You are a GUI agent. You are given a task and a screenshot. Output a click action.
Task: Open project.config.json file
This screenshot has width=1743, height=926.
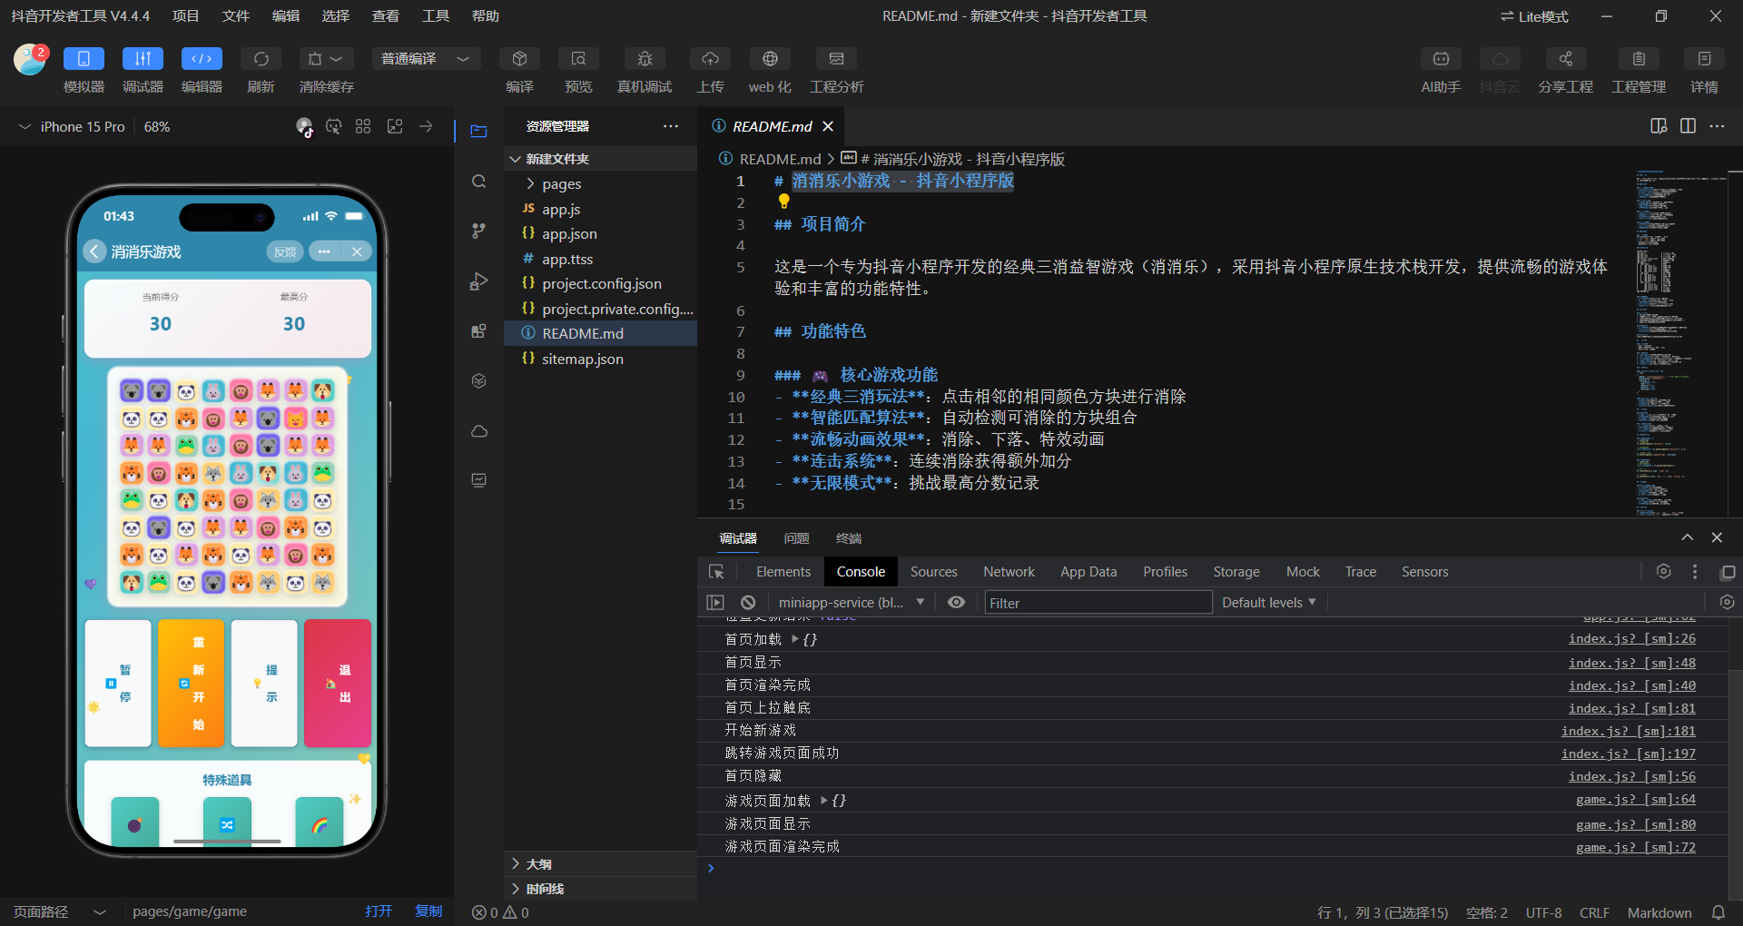(599, 284)
